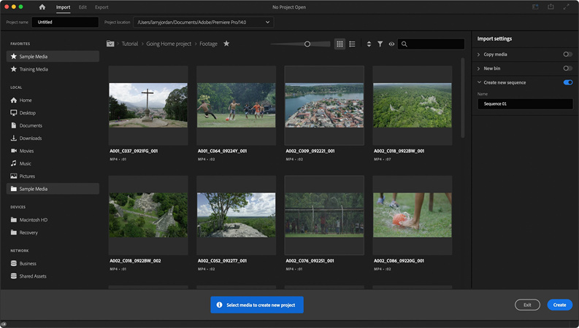Turn off Create new sequence toggle
Viewport: 579px width, 328px height.
(568, 82)
